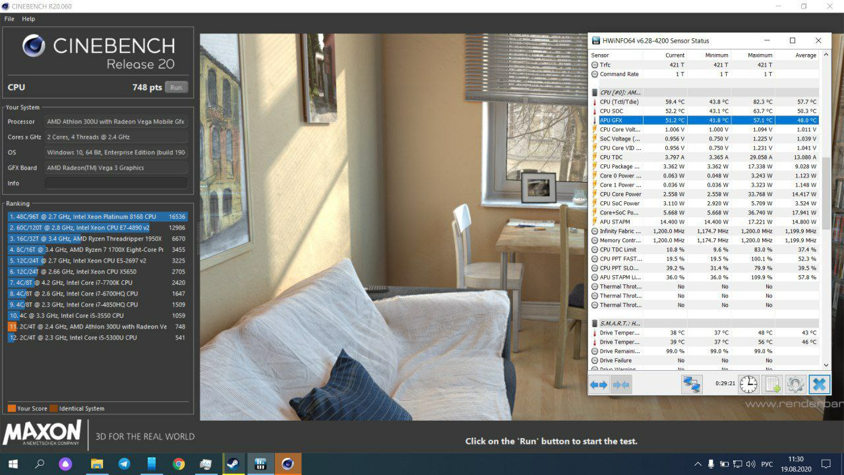Click HWiNFO scrollbar up arrow
Viewport: 844px width, 475px height.
(x=826, y=56)
